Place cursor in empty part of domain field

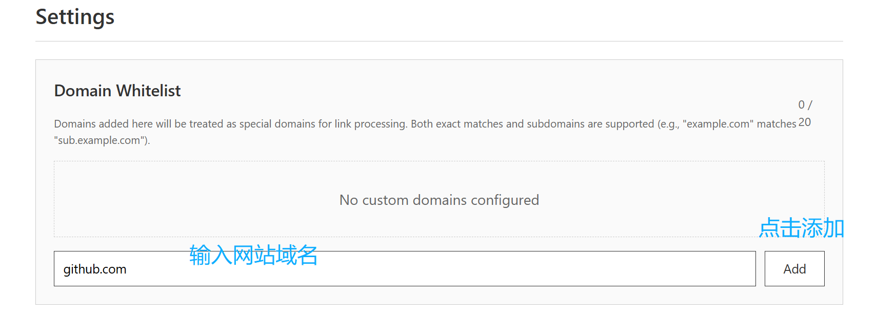pyautogui.click(x=513, y=269)
